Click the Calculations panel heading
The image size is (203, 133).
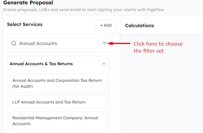click(139, 26)
